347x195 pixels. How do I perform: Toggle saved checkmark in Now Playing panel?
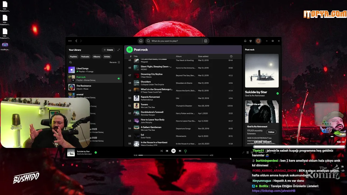coord(277,93)
